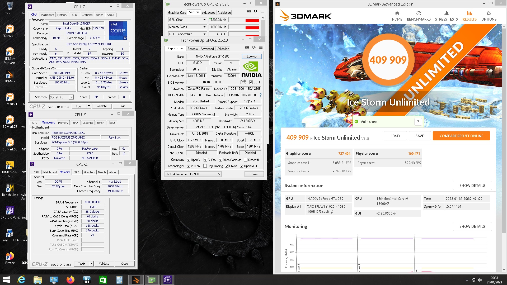Click the LOAD button in 3DMark
This screenshot has height=285, width=507.
[x=395, y=136]
